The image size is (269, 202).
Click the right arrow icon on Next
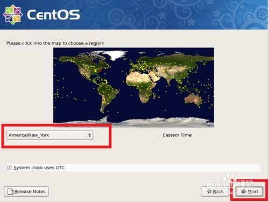click(x=244, y=191)
